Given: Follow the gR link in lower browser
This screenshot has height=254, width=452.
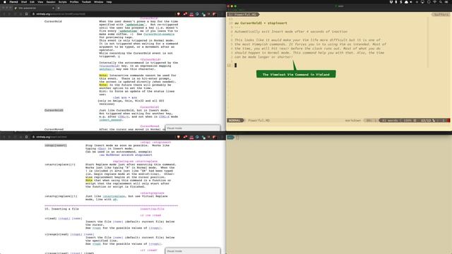Looking at the screenshot, I should pos(115,199).
